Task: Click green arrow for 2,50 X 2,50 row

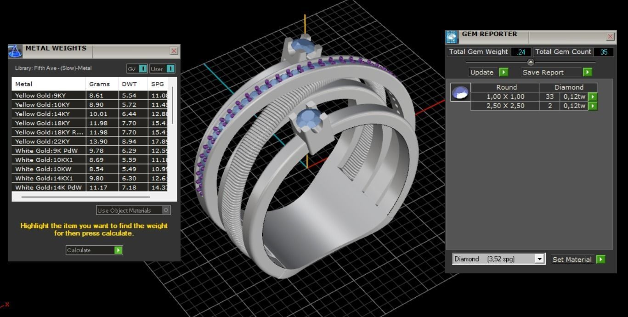Action: [593, 106]
